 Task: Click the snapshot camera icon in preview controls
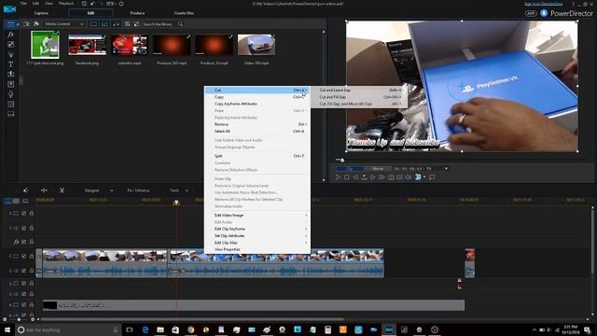click(x=391, y=177)
